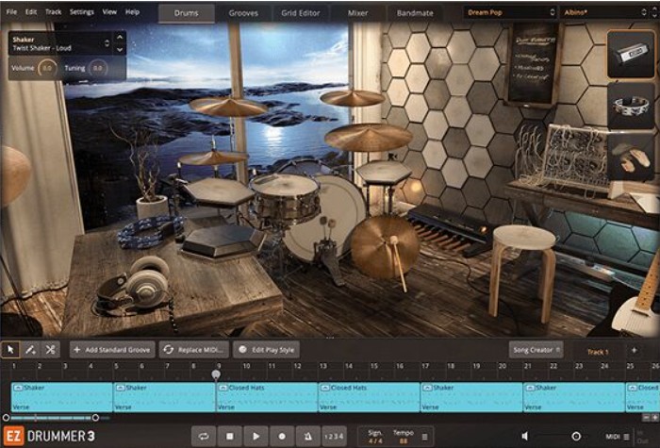Viewport: 660px width, 448px height.
Task: Select the shaker percussion thumbnail
Action: [x=631, y=55]
